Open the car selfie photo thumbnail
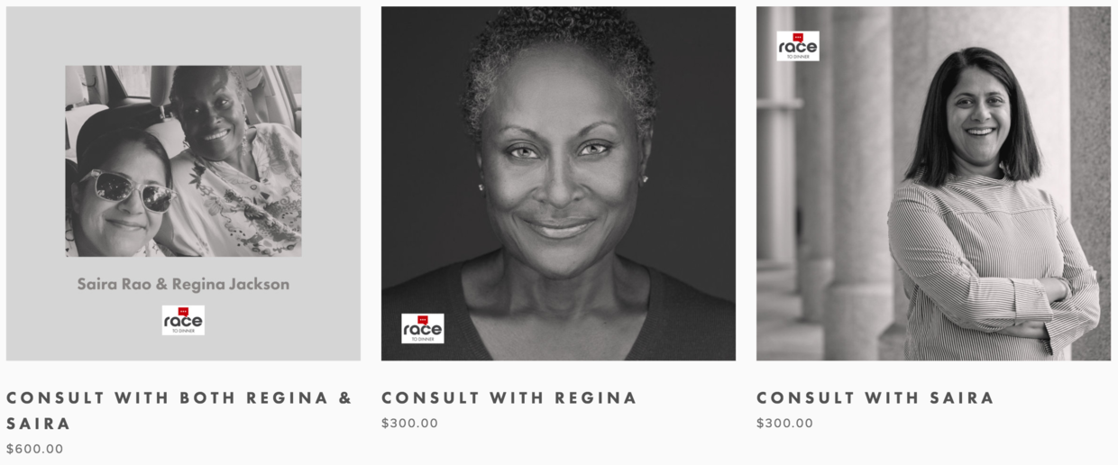This screenshot has height=465, width=1118. point(183,161)
